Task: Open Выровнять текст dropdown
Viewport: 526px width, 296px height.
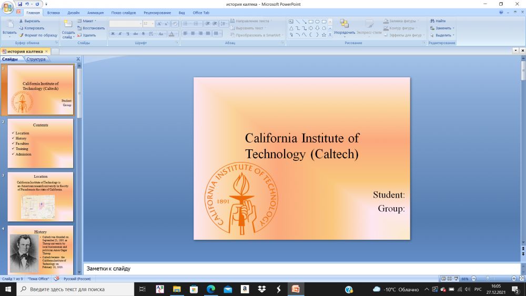Action: [249, 28]
